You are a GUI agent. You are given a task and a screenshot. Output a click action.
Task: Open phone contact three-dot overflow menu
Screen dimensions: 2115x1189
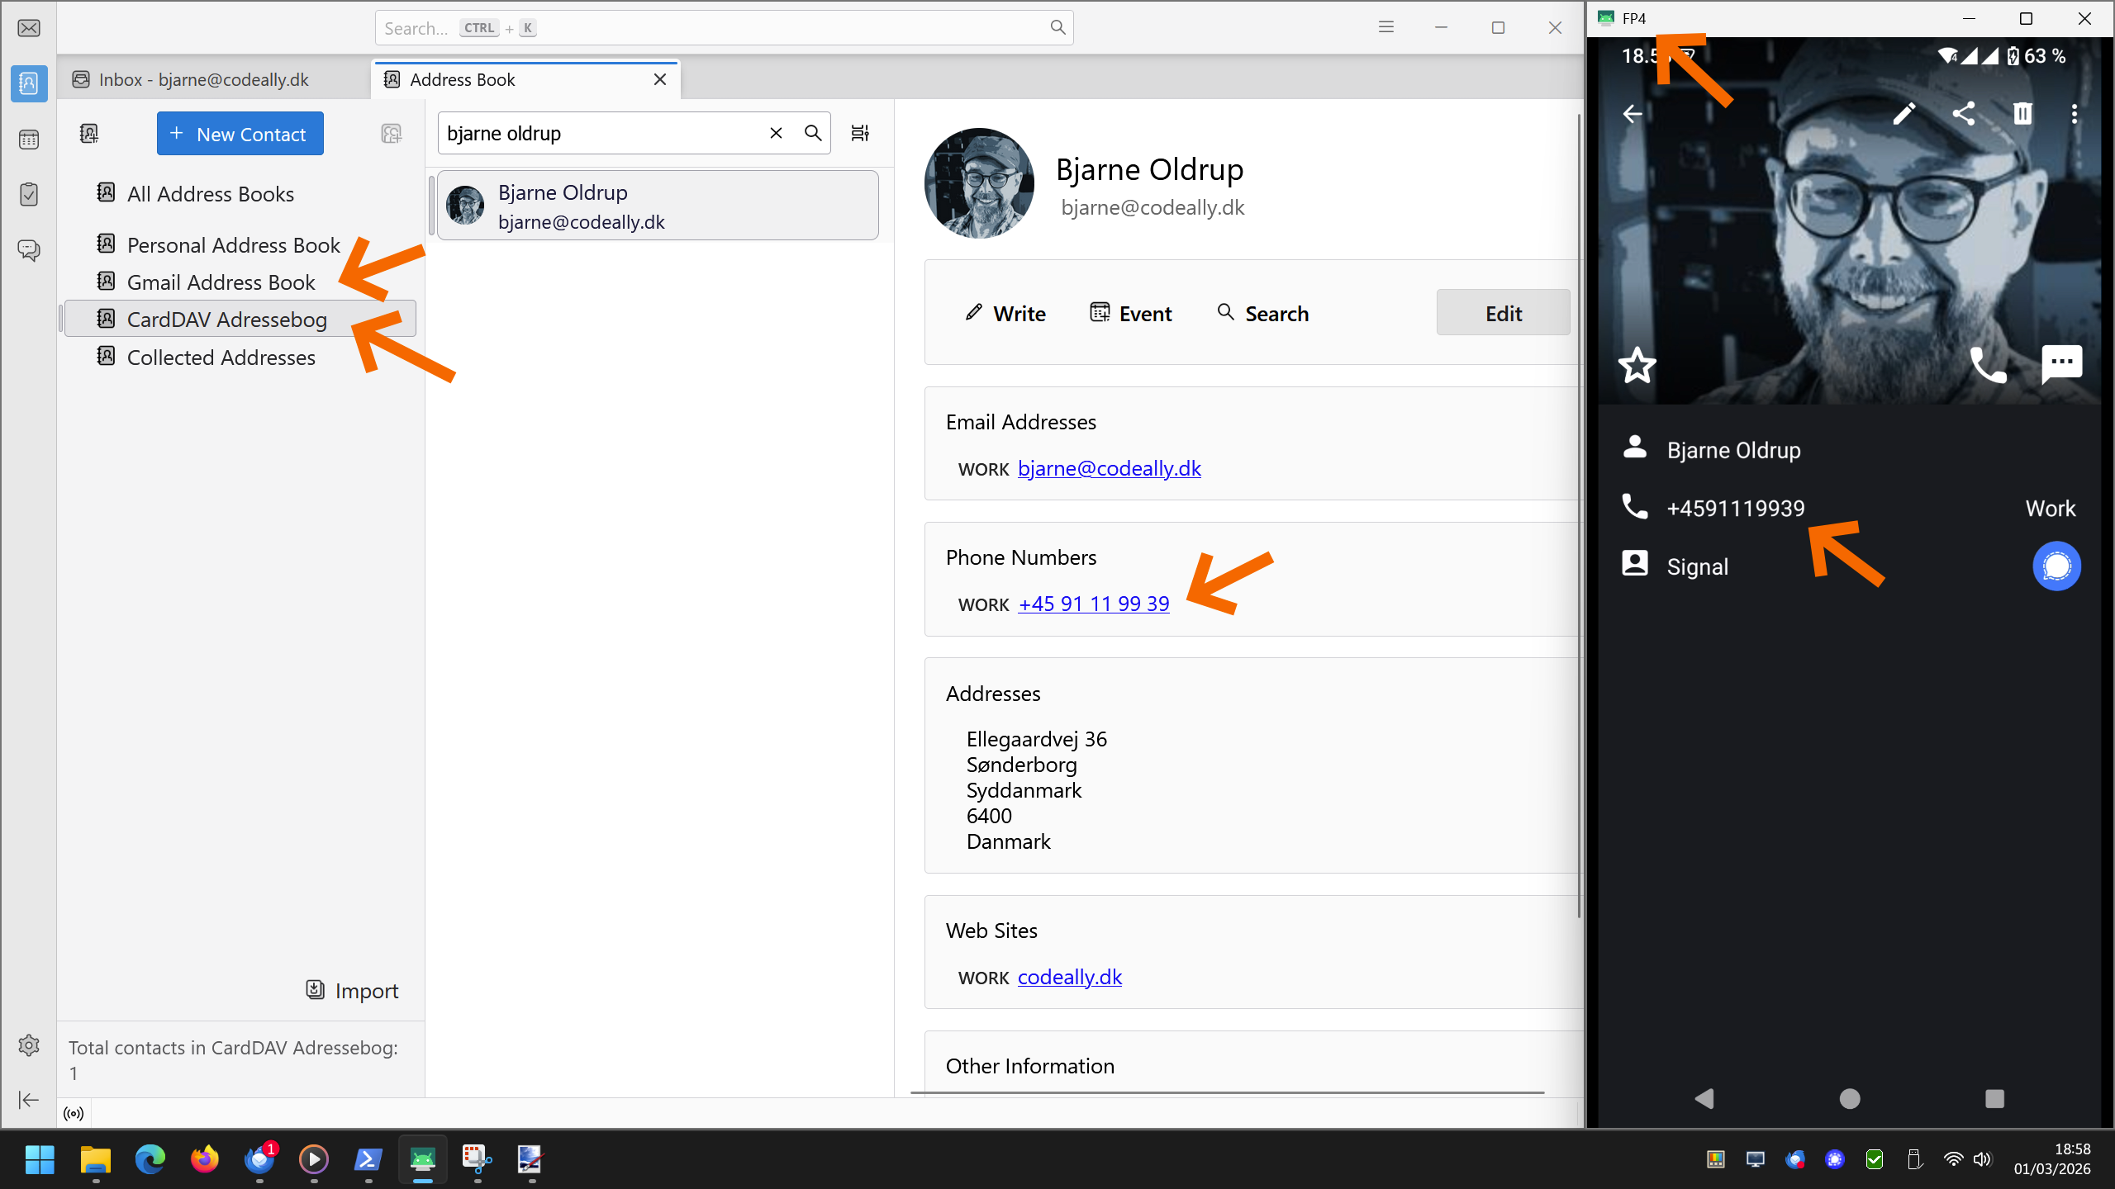click(x=2074, y=114)
